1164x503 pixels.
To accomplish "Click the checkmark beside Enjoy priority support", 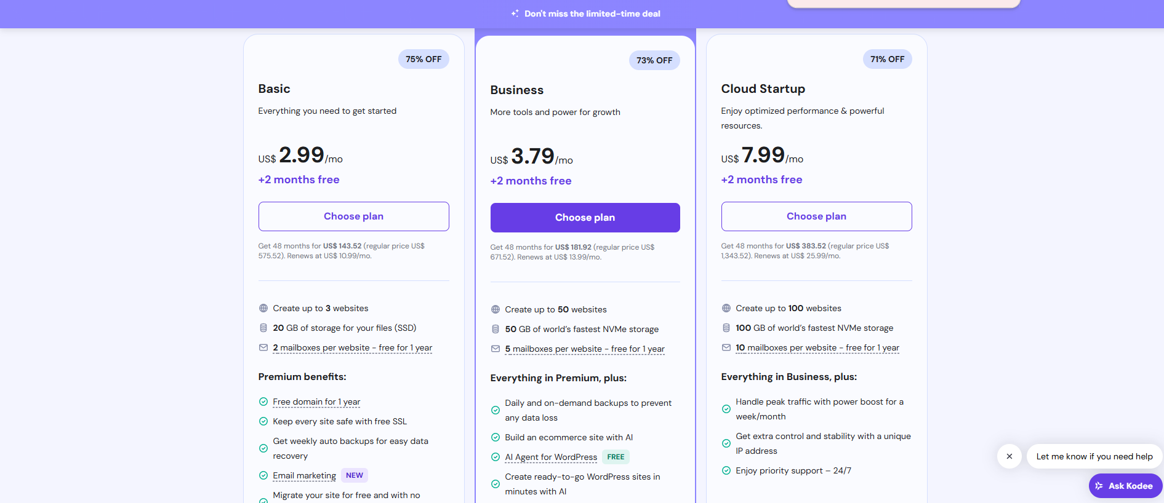I will click(726, 470).
